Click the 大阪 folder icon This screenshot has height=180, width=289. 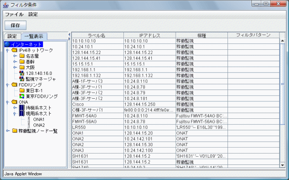coord(22,67)
